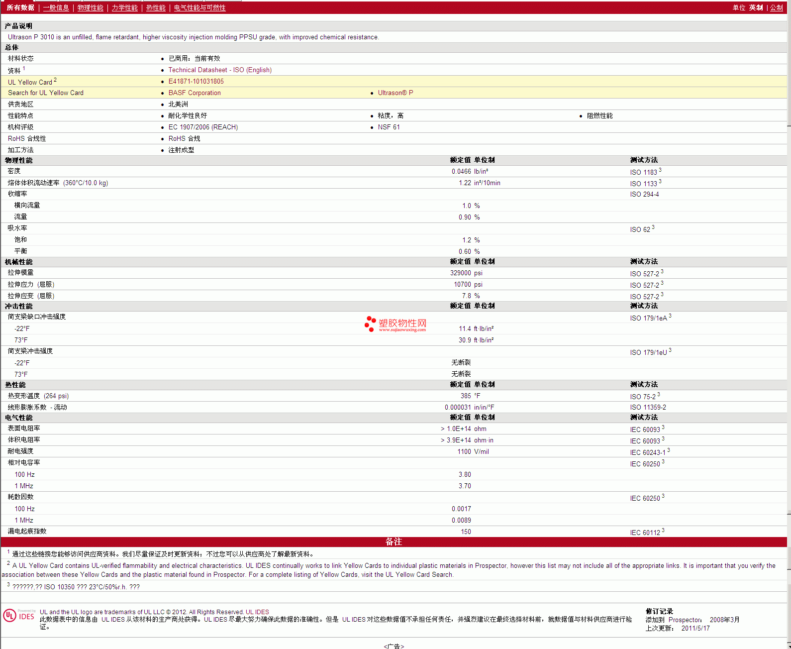Go to the 力学性能 tab

124,8
